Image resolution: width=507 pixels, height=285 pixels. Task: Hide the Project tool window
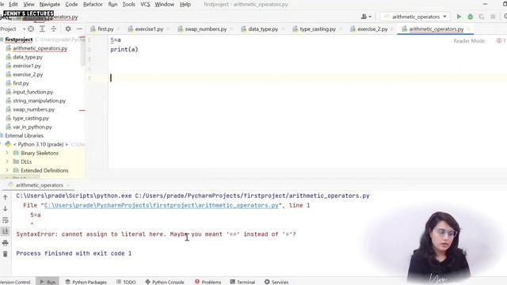coord(79,28)
